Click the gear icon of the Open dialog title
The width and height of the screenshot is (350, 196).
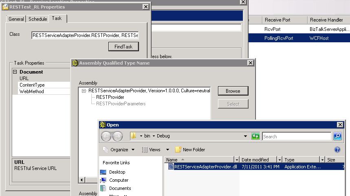point(103,125)
